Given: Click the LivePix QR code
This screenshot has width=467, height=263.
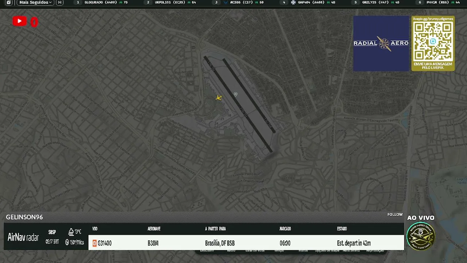Looking at the screenshot, I should pos(433,41).
